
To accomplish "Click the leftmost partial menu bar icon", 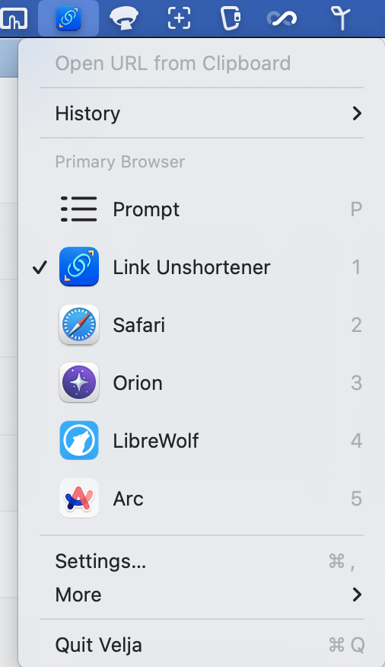I will click(14, 19).
